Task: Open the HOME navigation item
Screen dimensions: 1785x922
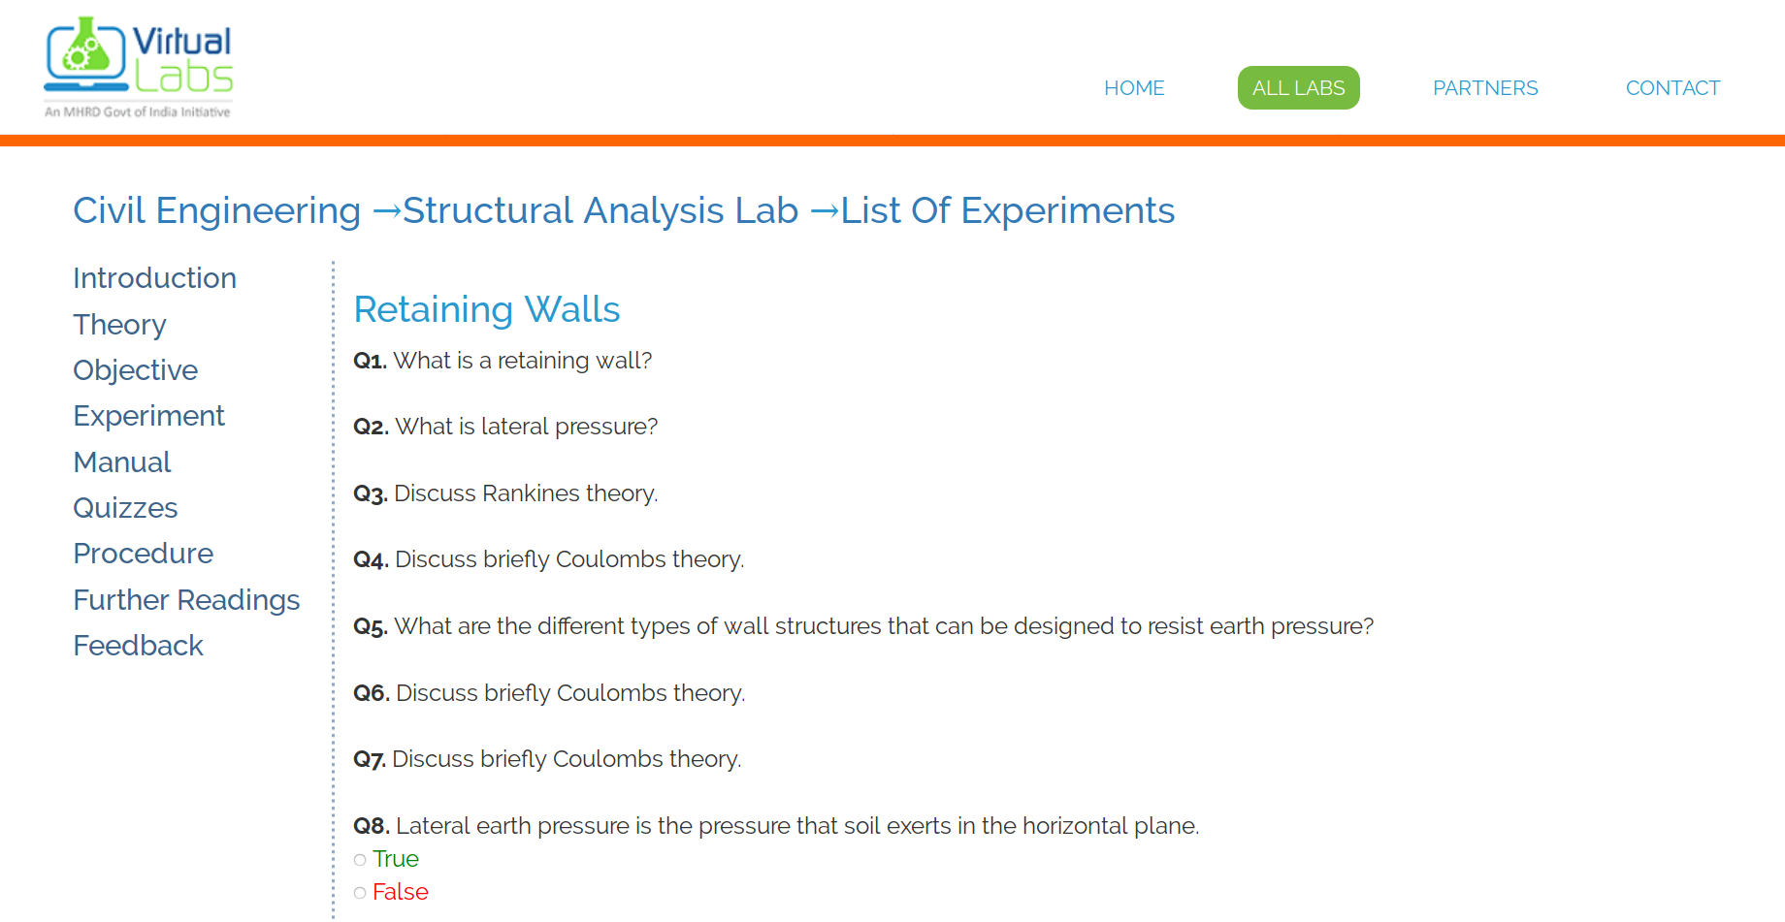Action: [x=1133, y=87]
